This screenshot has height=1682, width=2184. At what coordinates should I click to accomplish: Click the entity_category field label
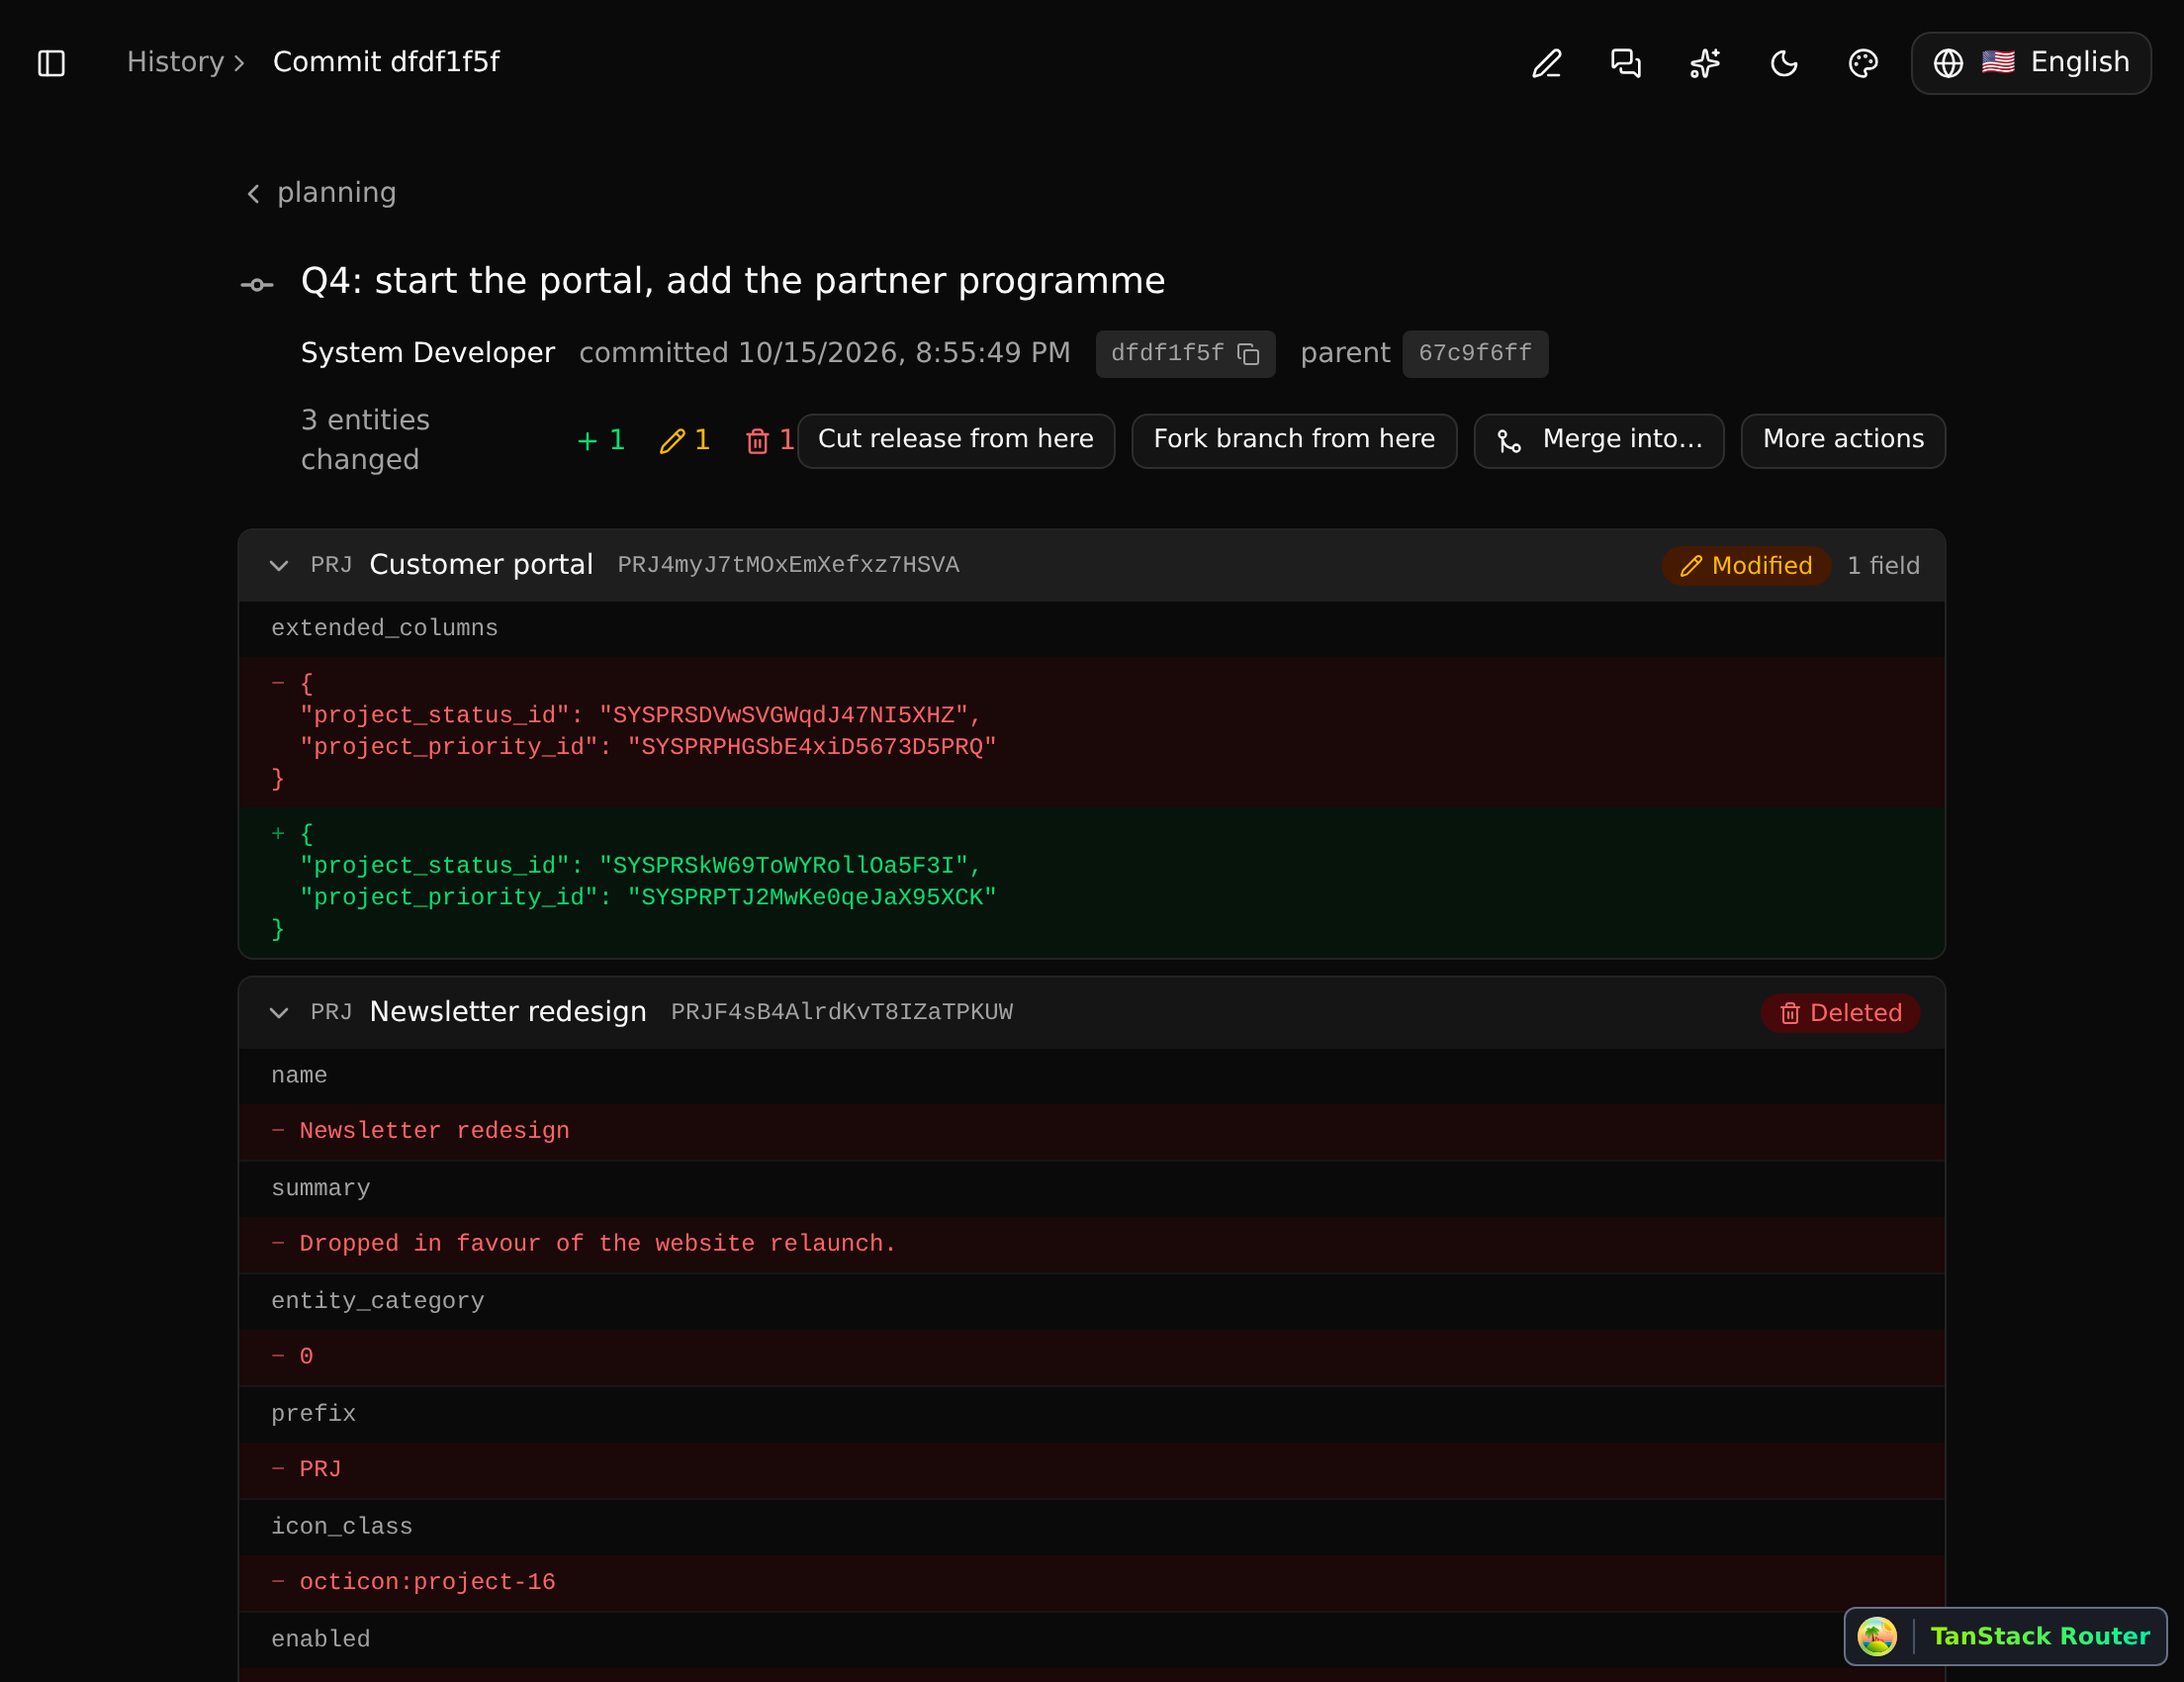[377, 1301]
